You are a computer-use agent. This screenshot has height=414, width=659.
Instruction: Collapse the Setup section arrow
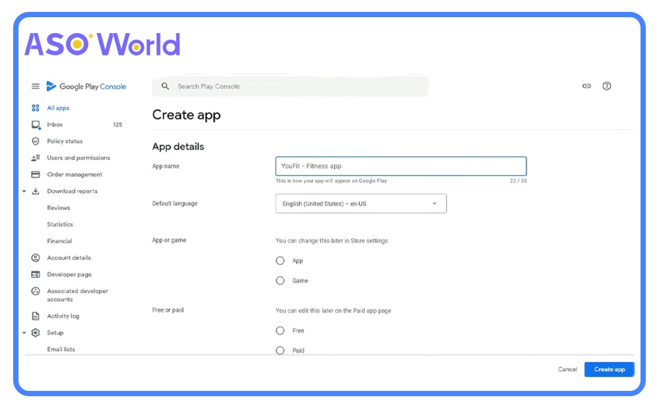click(24, 333)
